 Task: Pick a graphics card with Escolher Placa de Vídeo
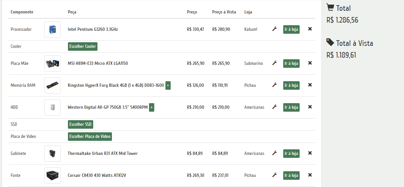pos(90,137)
